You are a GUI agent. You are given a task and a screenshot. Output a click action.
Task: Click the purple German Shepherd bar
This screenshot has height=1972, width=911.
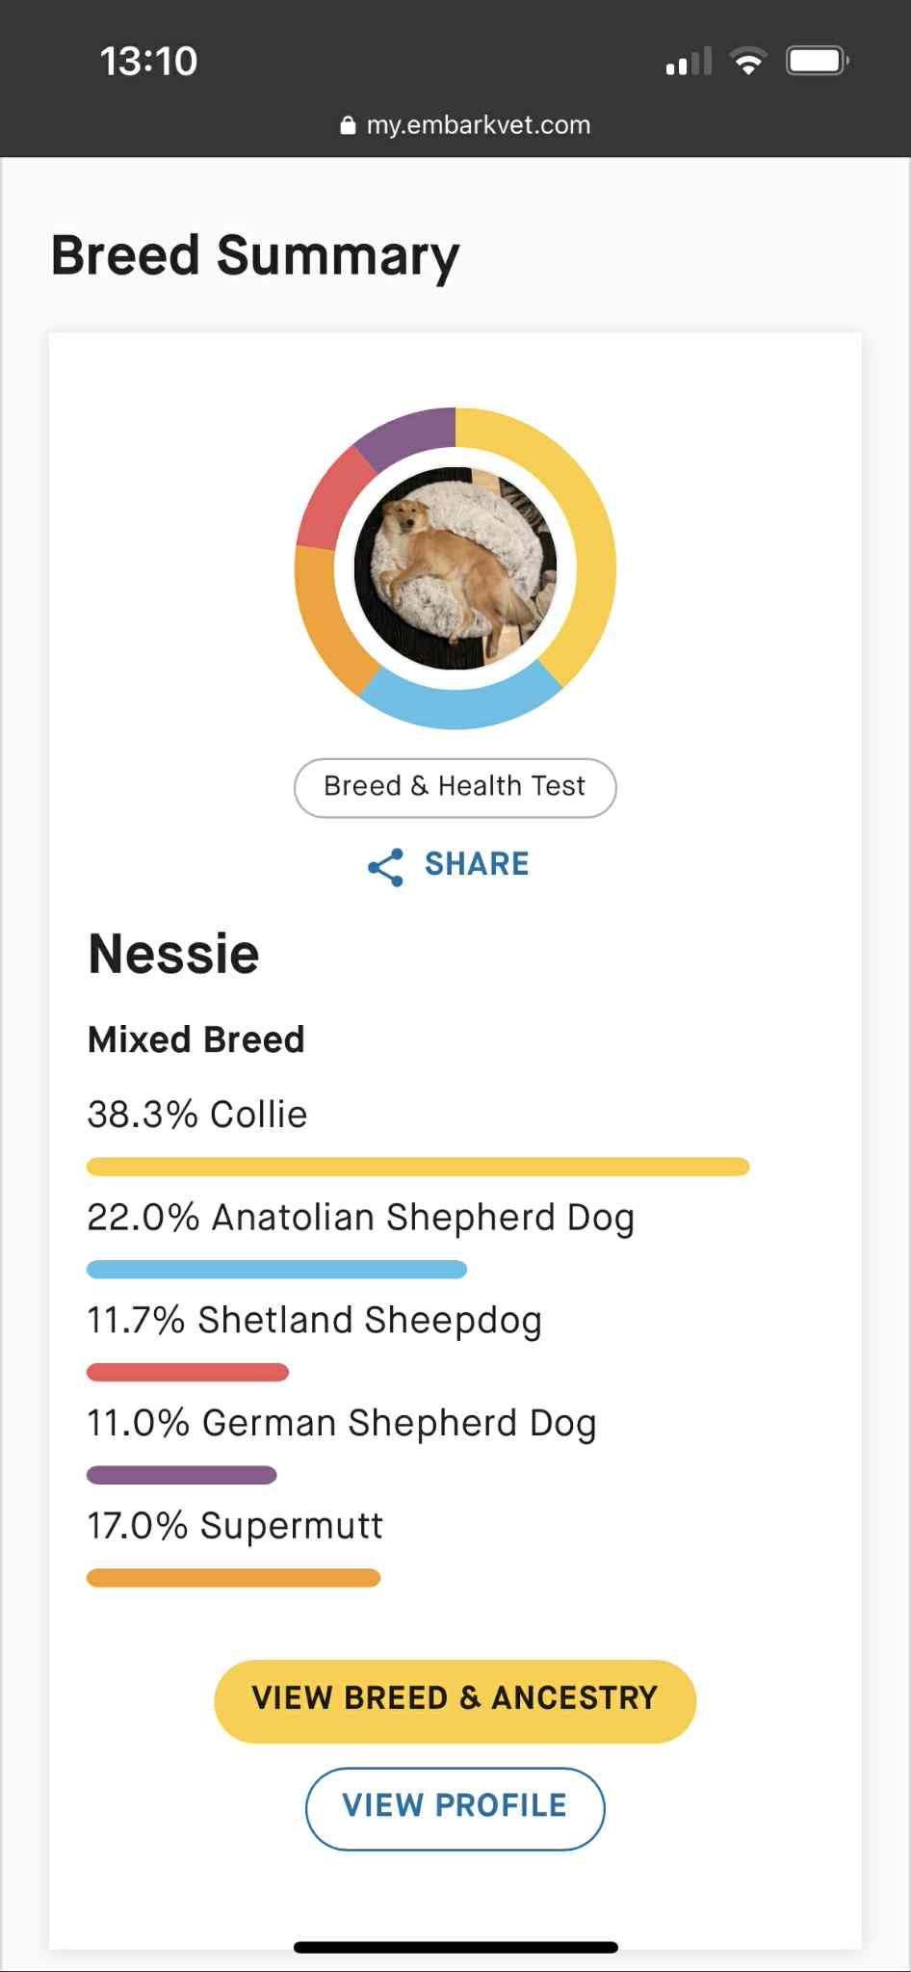coord(182,1475)
